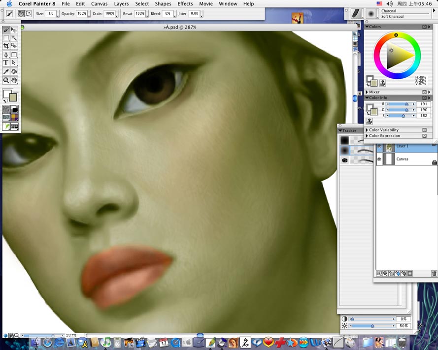Image resolution: width=438 pixels, height=350 pixels.
Task: Open the Brush category selector icon
Action: point(356,13)
